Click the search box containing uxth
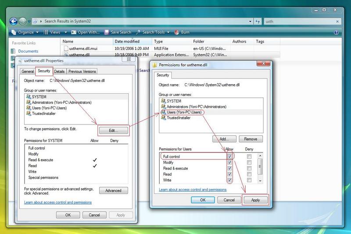 [x=298, y=21]
